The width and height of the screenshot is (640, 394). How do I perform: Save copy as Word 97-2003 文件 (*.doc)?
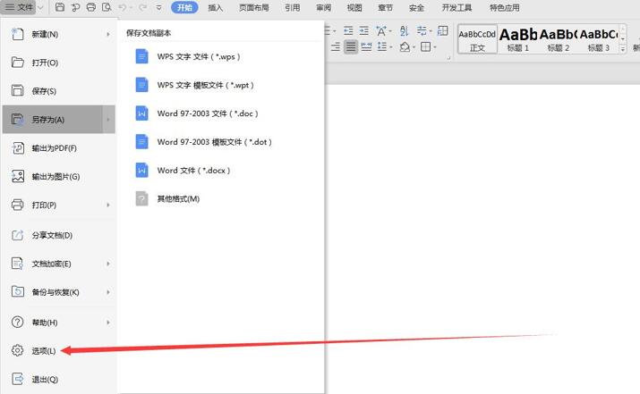click(x=221, y=113)
